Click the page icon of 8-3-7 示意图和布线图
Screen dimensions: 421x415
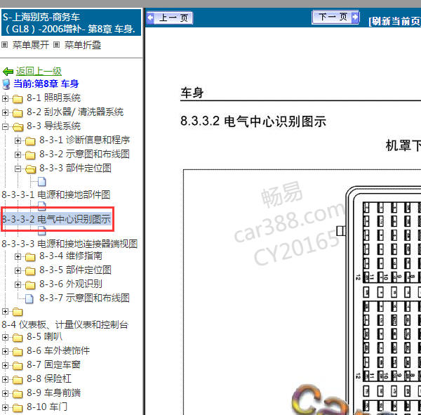click(x=29, y=298)
